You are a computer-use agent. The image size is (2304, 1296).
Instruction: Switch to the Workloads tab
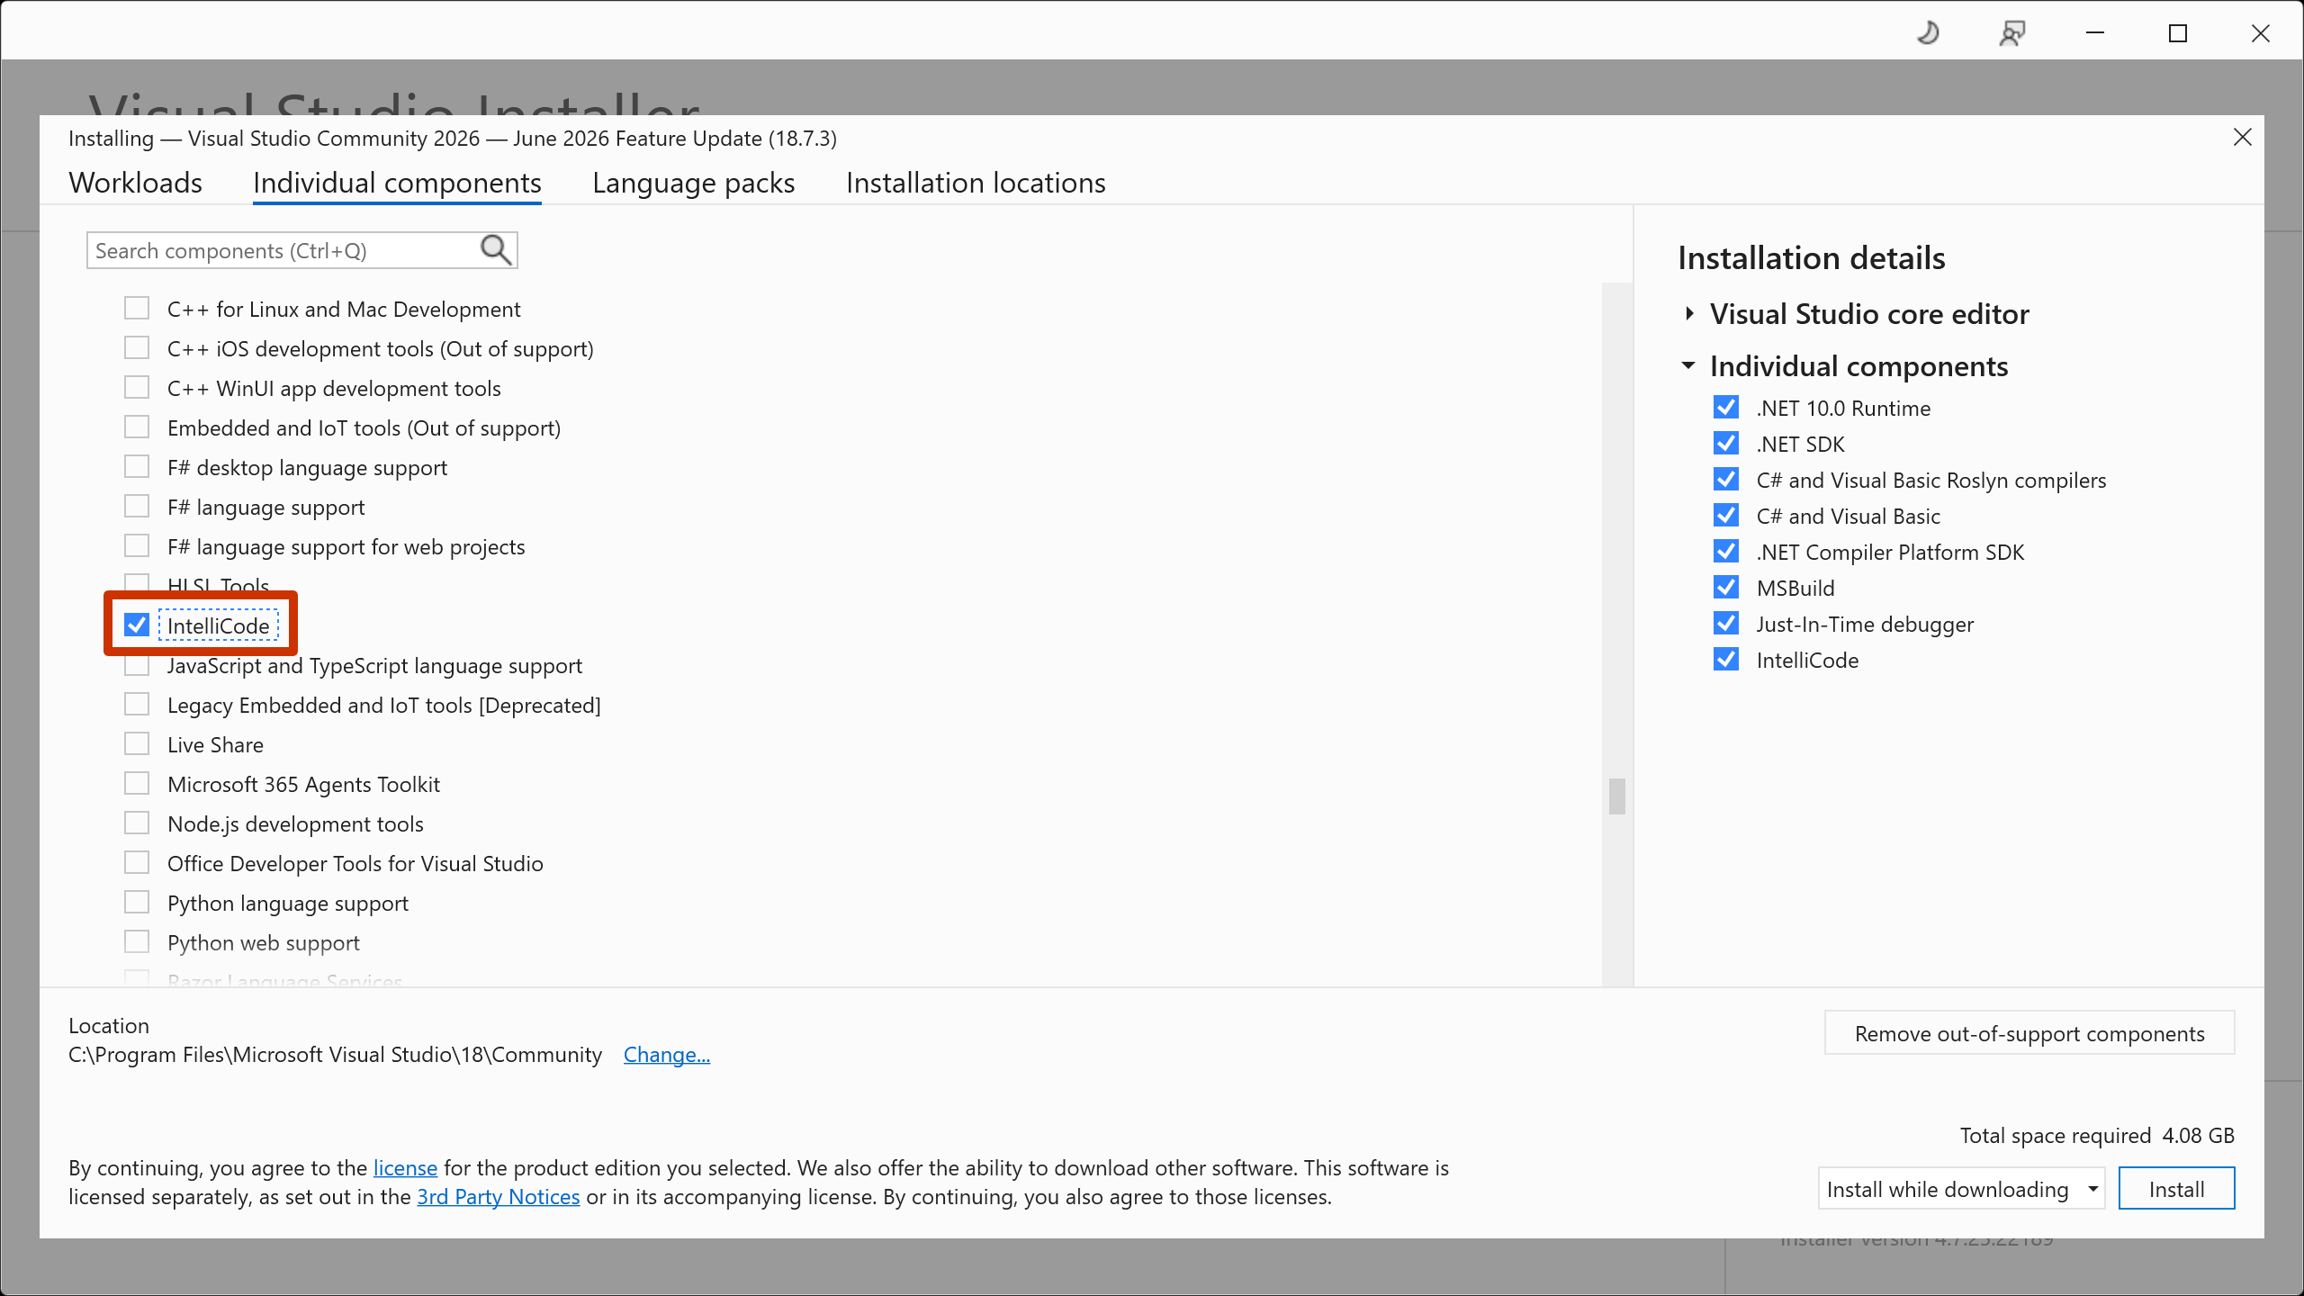click(x=136, y=183)
